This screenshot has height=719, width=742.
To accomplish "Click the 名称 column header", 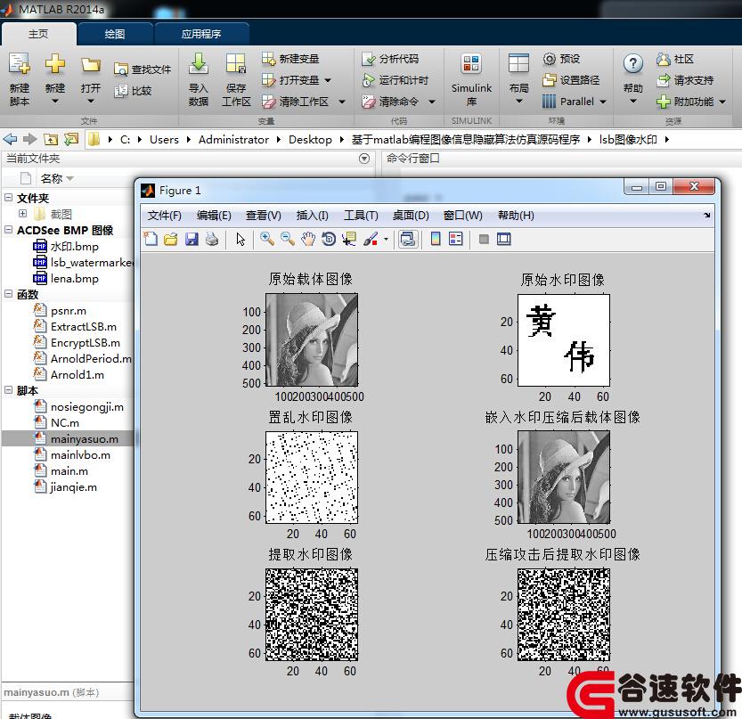I will pos(52,178).
